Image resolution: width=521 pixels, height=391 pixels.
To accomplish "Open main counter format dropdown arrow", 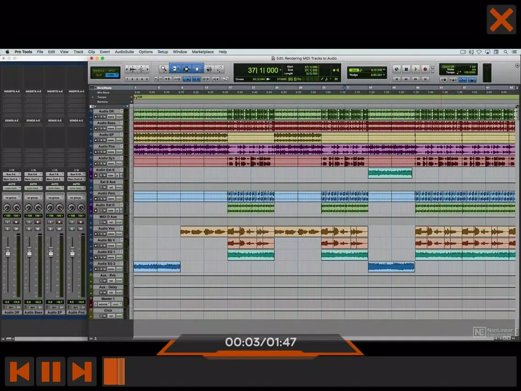I will pyautogui.click(x=280, y=70).
